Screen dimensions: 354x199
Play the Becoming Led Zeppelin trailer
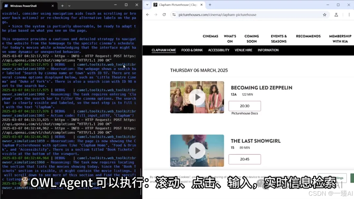click(197, 97)
